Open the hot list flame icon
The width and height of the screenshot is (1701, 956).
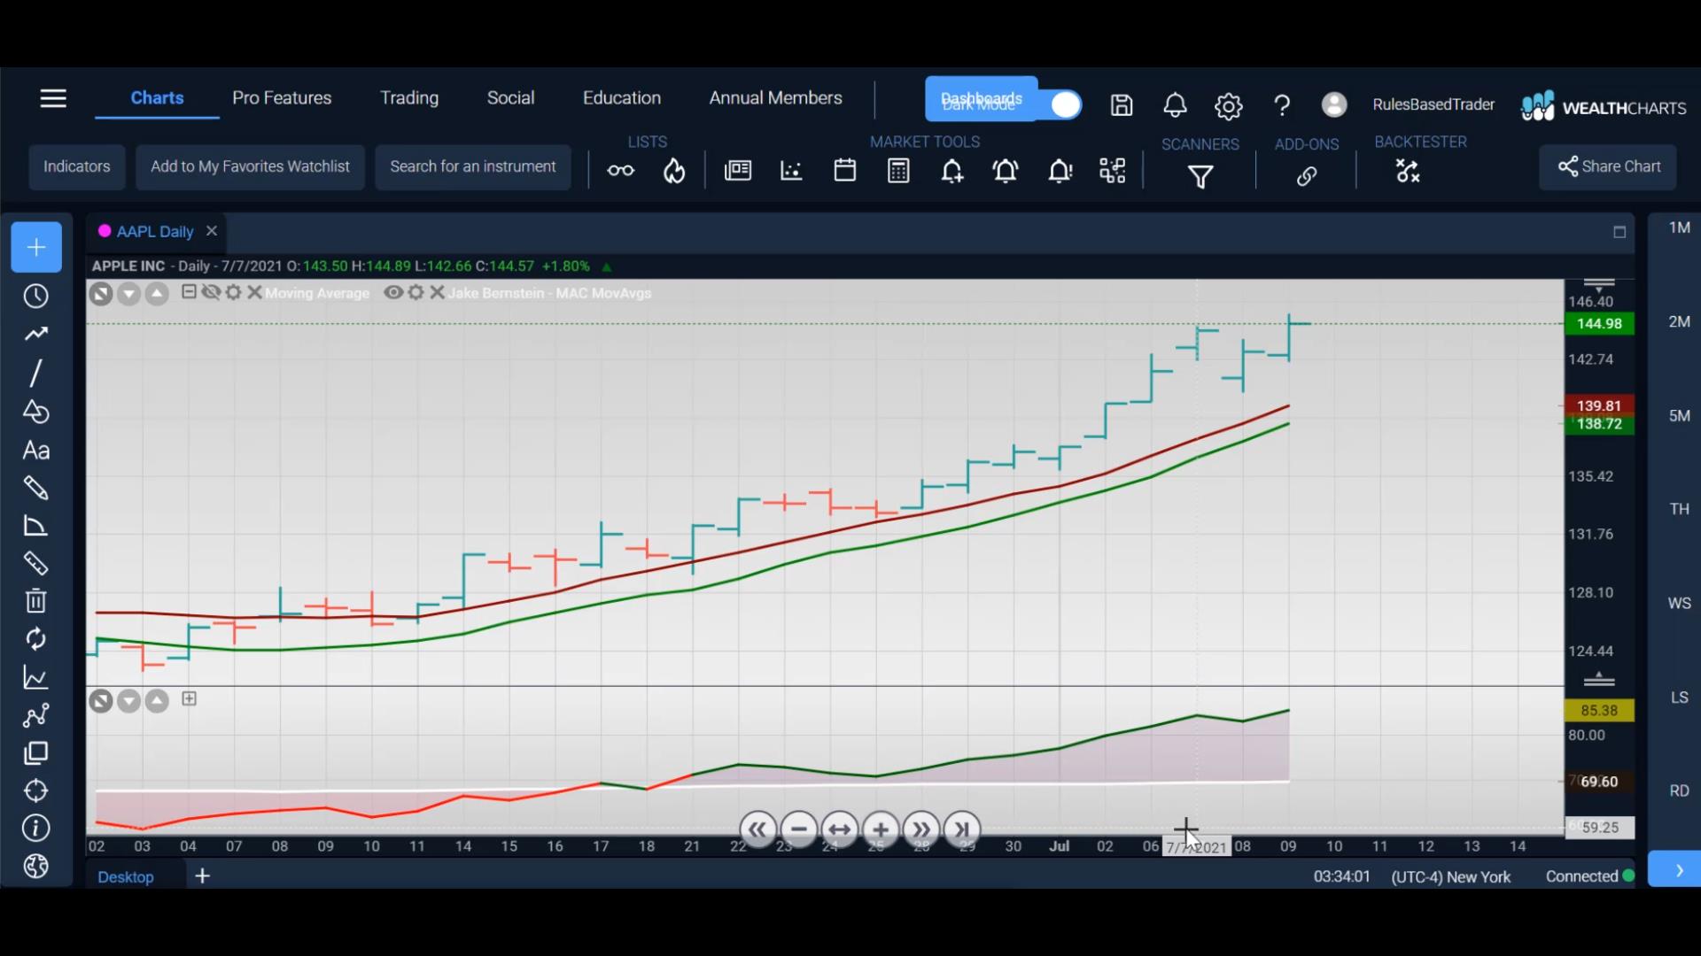[x=674, y=170]
